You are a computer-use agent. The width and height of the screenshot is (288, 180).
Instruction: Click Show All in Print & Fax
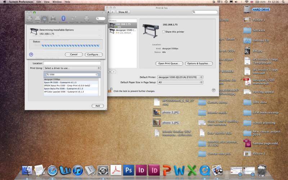[x=123, y=12]
